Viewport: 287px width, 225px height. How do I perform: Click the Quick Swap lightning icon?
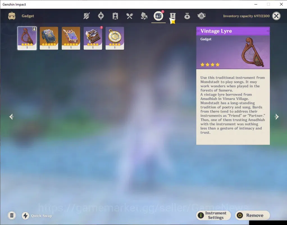26,216
